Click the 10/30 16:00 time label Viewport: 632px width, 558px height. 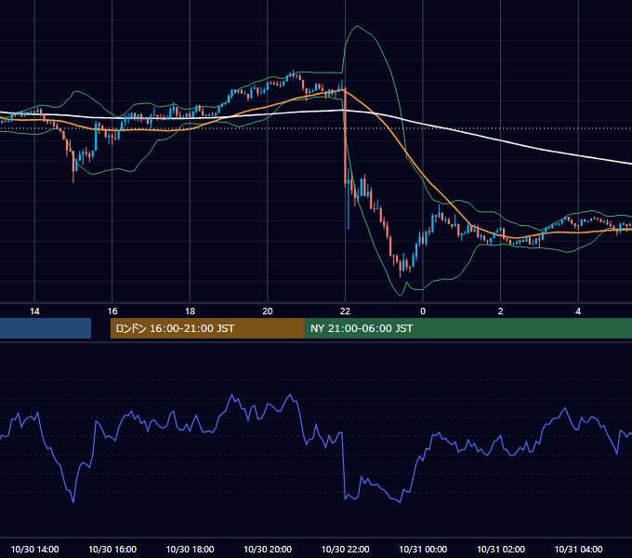(x=112, y=550)
